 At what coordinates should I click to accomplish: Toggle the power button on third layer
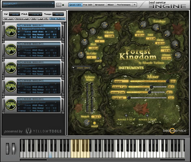tap(19, 62)
